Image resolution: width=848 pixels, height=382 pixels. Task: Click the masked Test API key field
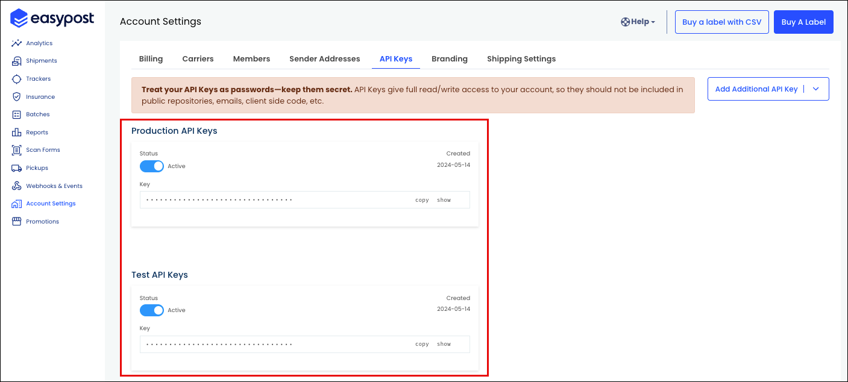(305, 344)
